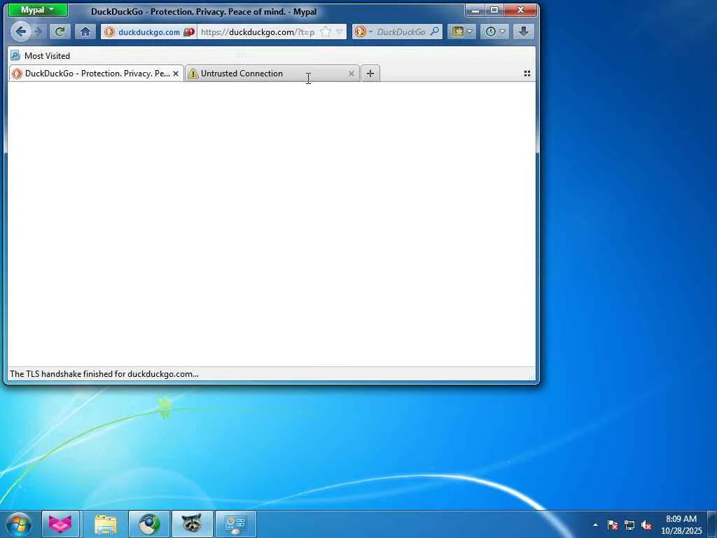Viewport: 717px width, 538px height.
Task: Open the Most Visited bookmarks folder
Action: (40, 56)
